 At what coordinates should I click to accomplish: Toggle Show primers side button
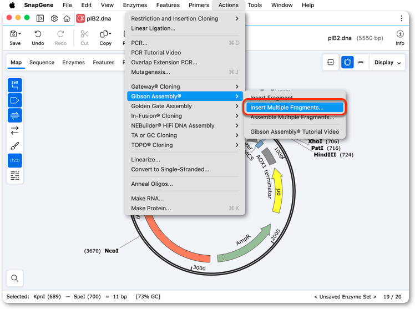click(15, 115)
